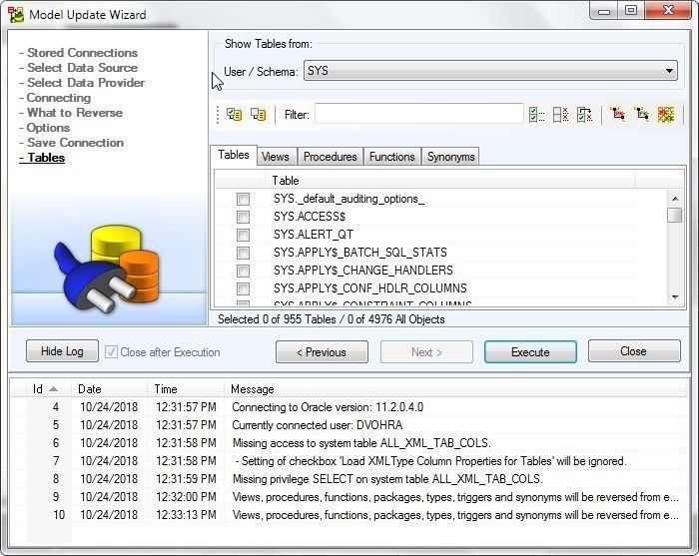Viewport: 699px width, 556px height.
Task: Click the check-all filtered items icon
Action: [536, 115]
